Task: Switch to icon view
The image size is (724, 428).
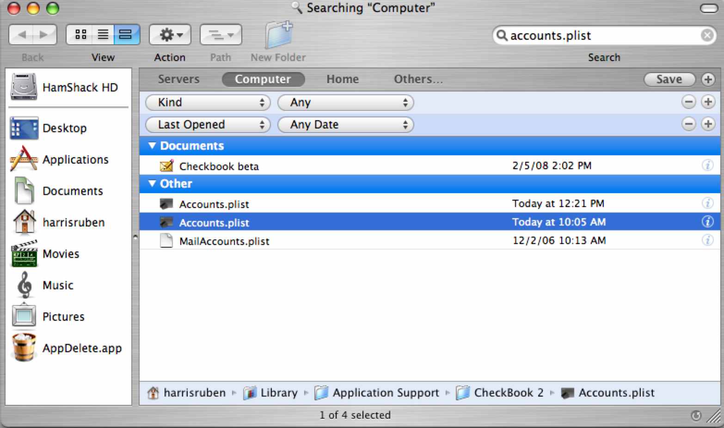Action: point(80,35)
